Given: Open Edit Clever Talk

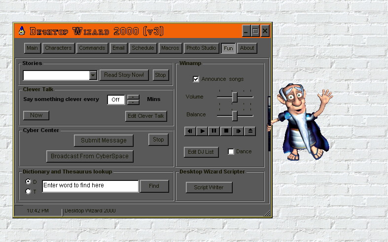Looking at the screenshot, I should pyautogui.click(x=146, y=116).
